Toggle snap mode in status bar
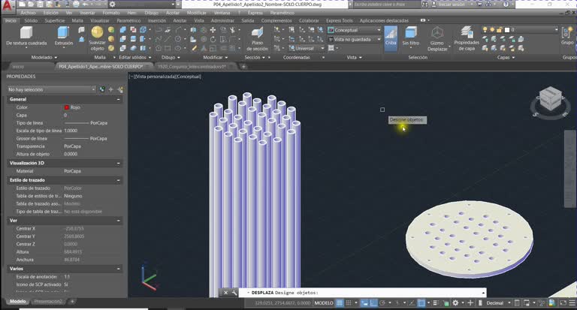Viewport: 577px width, 310px height. click(x=348, y=303)
